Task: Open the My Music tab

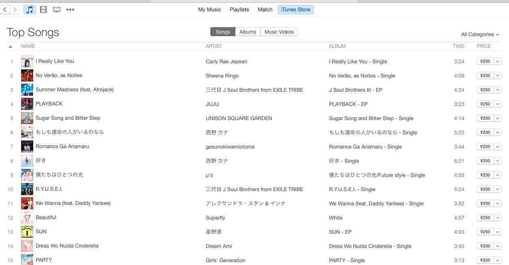Action: tap(210, 9)
